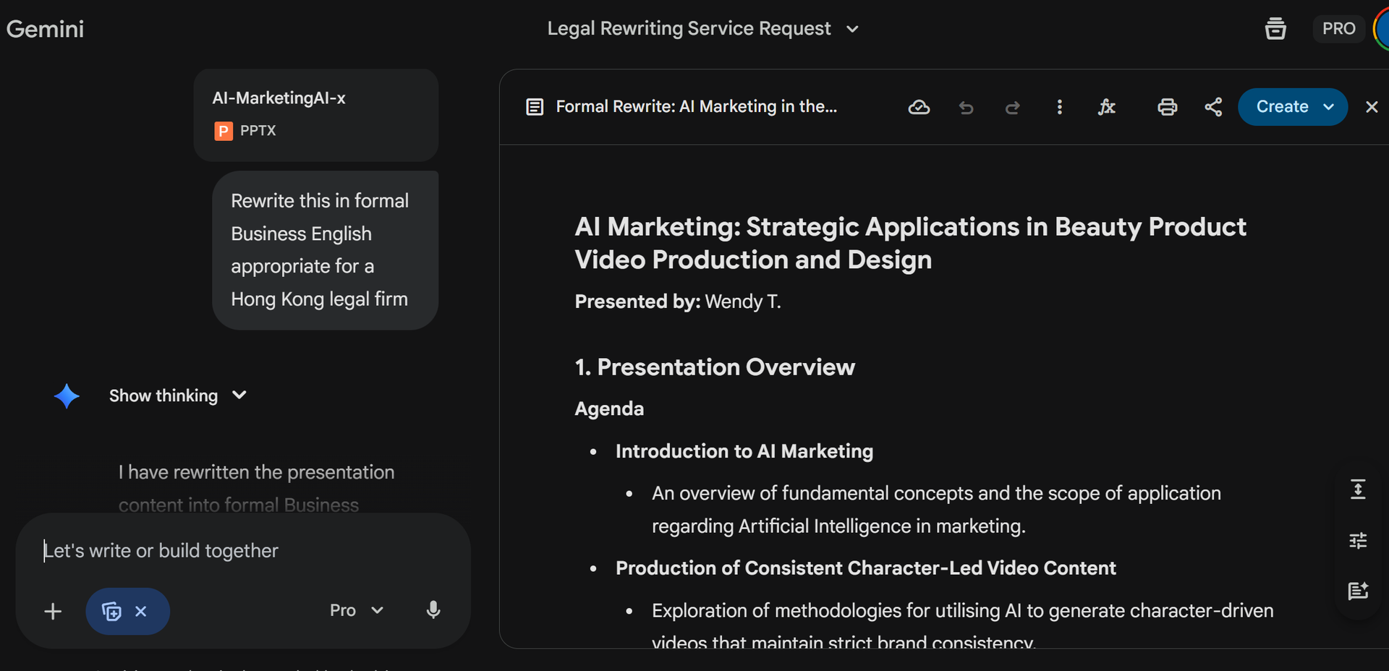Share the document via share icon
The image size is (1389, 671).
1213,107
